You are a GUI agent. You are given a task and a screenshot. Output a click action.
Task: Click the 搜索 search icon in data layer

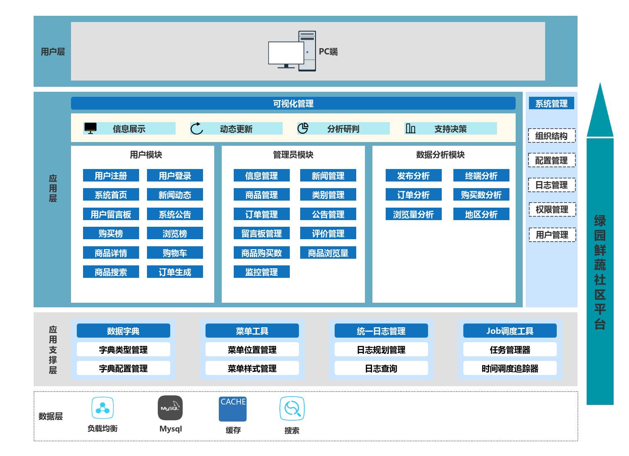click(x=292, y=409)
